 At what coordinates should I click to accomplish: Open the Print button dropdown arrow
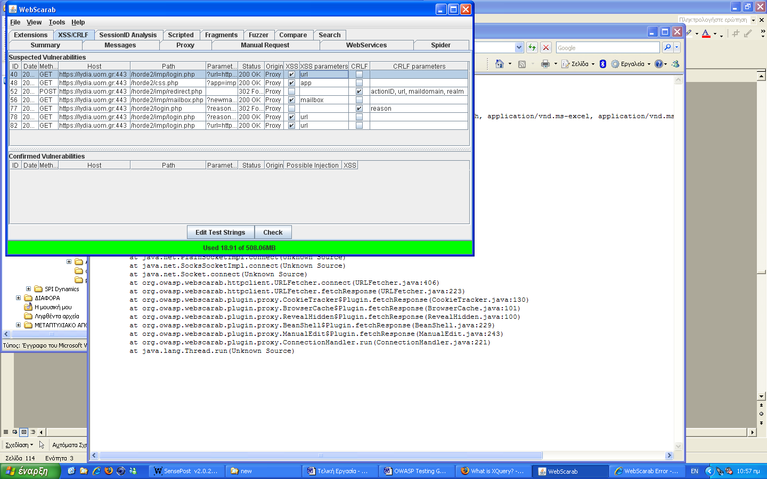click(x=556, y=64)
